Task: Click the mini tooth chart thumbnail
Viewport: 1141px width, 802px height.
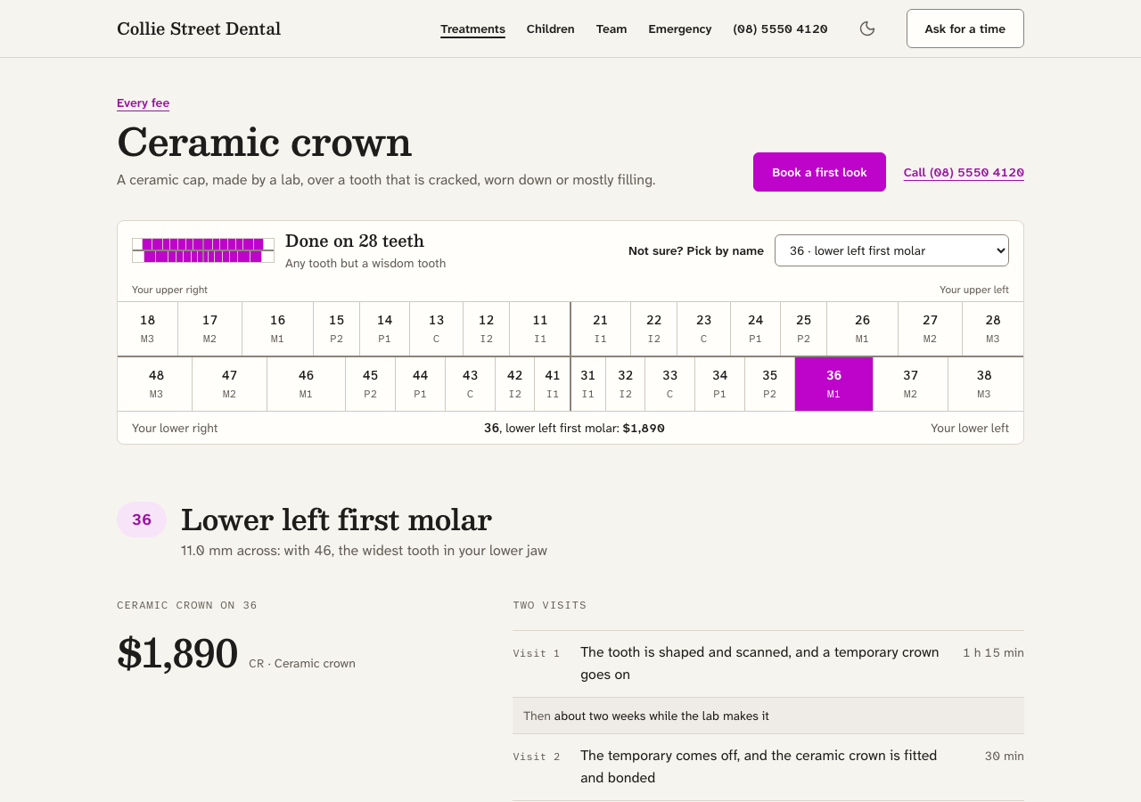Action: tap(203, 250)
